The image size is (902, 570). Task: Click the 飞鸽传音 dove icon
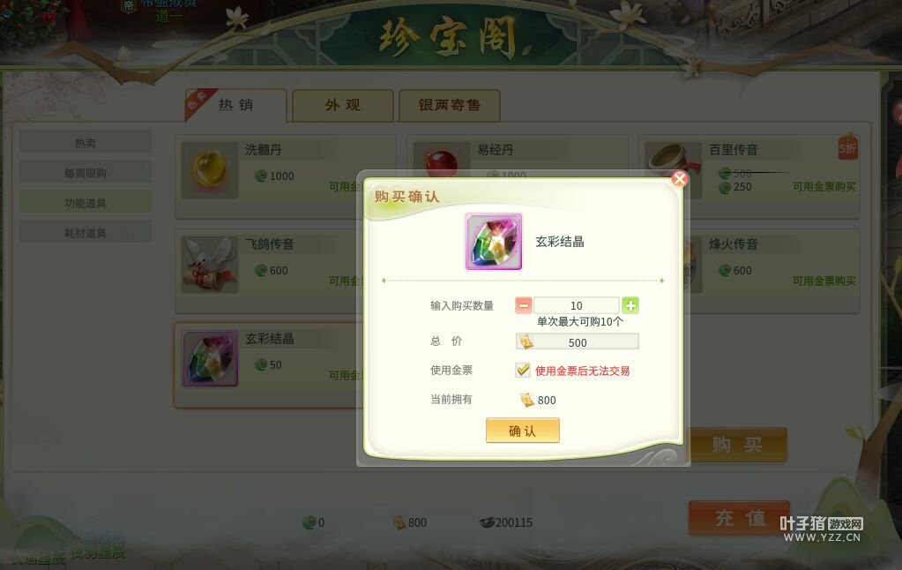click(210, 265)
